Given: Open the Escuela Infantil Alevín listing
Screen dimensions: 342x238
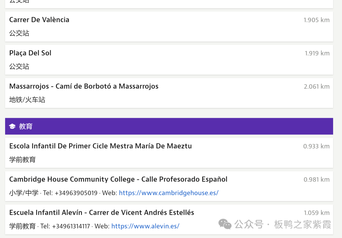Looking at the screenshot, I should 102,212.
